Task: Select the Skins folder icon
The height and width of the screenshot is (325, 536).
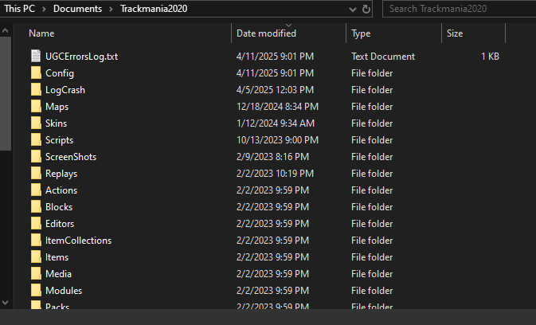Action: [35, 123]
